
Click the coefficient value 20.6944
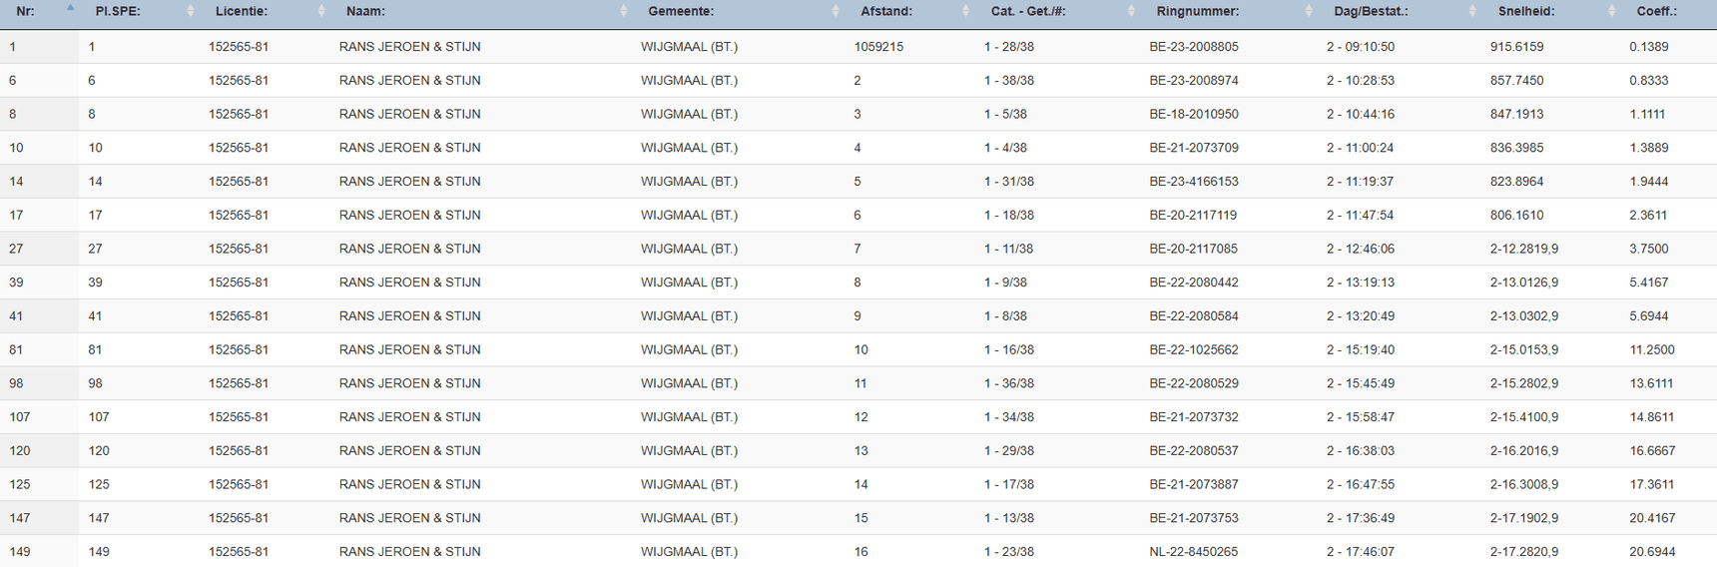[x=1652, y=552]
